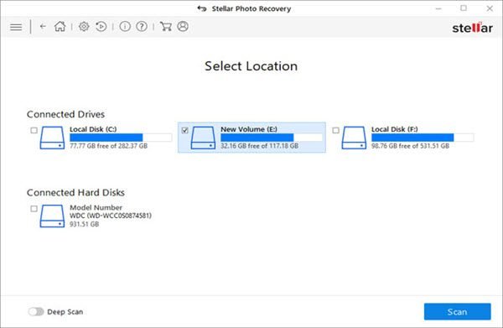Viewport: 503px width, 328px height.
Task: Click the "New Volume (E:)" label
Action: pos(249,129)
